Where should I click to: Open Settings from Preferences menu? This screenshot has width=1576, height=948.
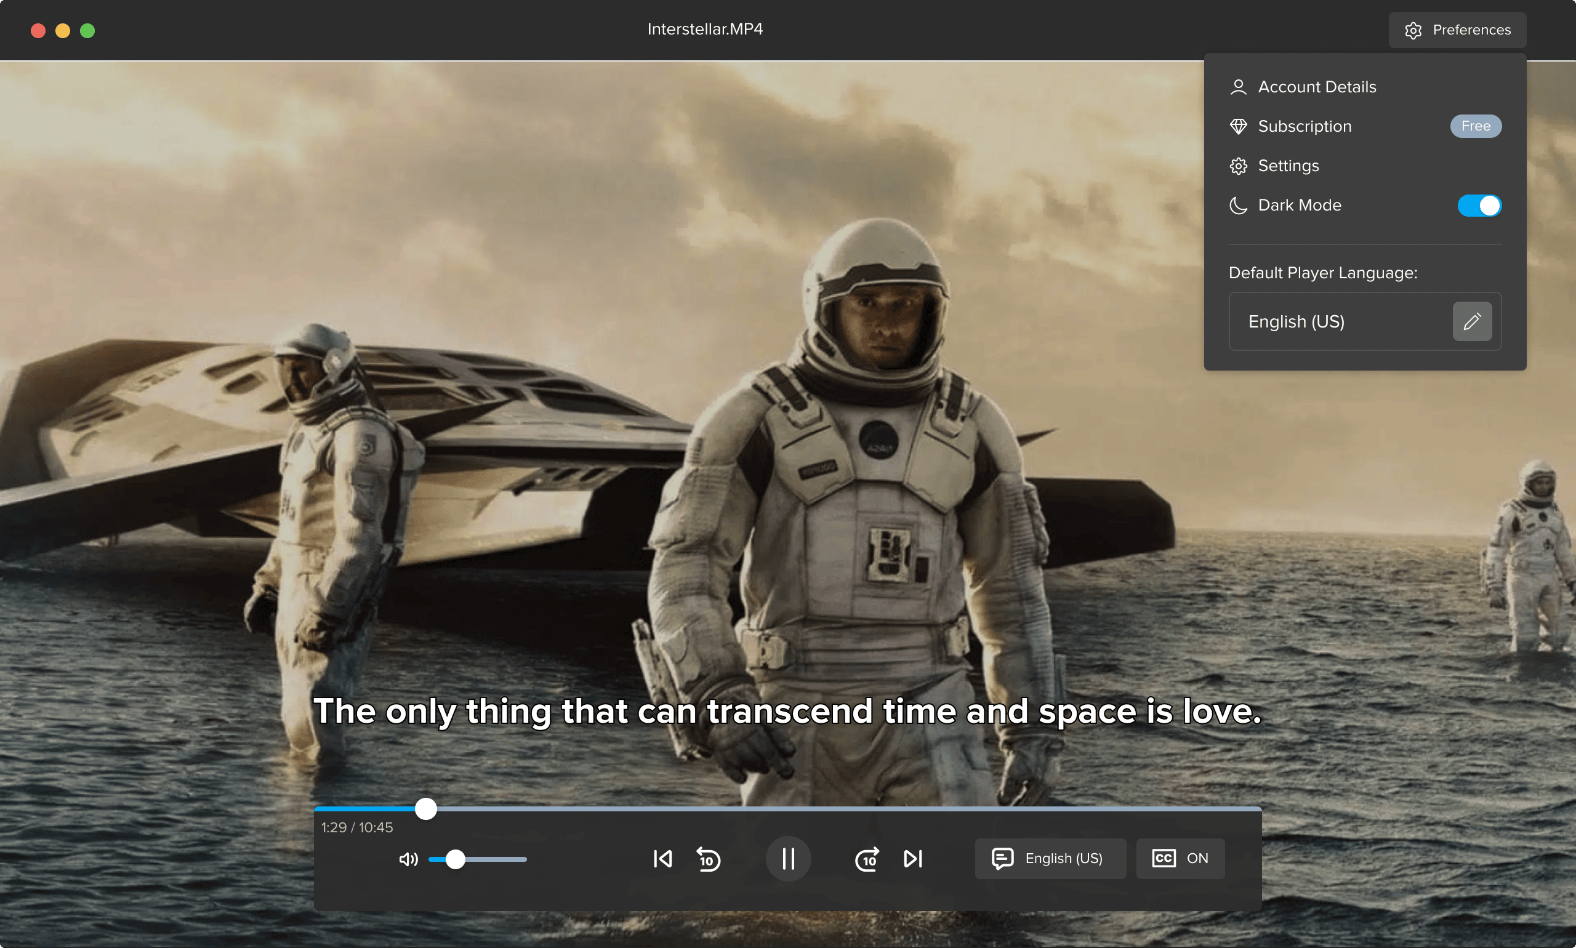coord(1288,166)
